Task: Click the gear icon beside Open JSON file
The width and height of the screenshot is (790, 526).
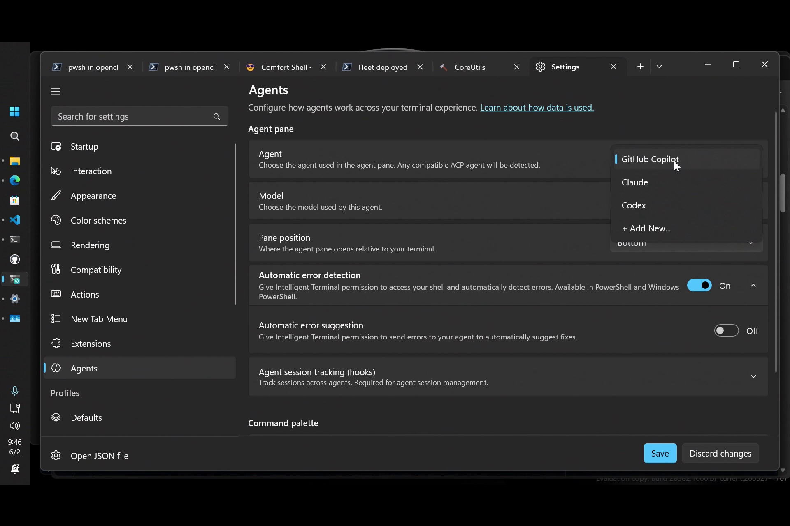Action: click(56, 456)
